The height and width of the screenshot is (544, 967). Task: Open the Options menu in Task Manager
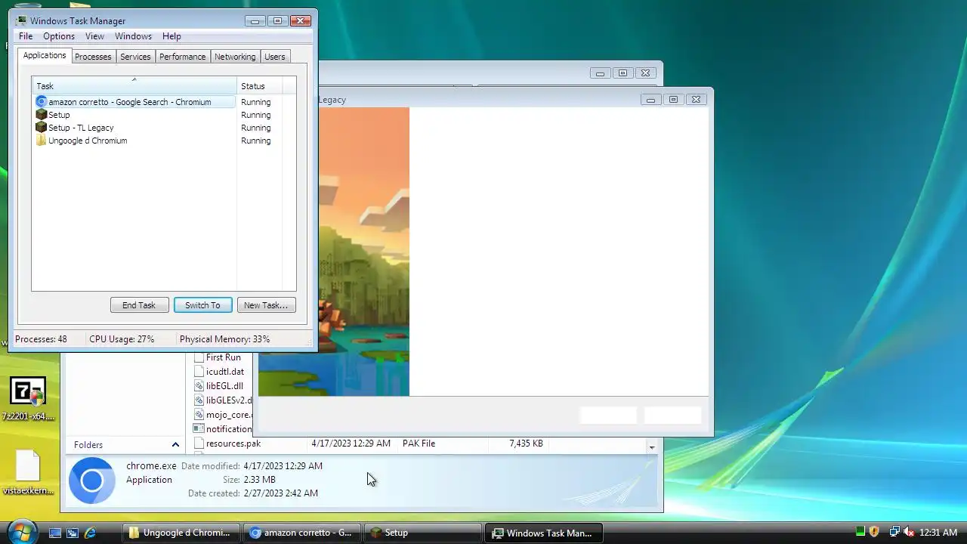(59, 36)
